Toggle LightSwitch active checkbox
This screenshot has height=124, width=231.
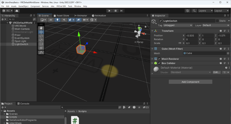[161, 21]
